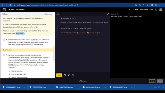
Task: Open the Tools menu
Action: tap(152, 10)
